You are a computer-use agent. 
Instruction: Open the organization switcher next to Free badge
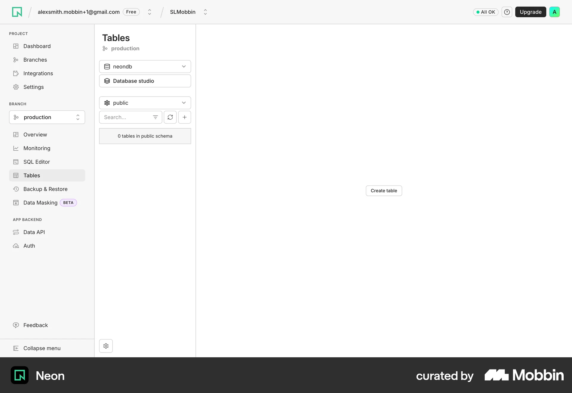tap(150, 12)
